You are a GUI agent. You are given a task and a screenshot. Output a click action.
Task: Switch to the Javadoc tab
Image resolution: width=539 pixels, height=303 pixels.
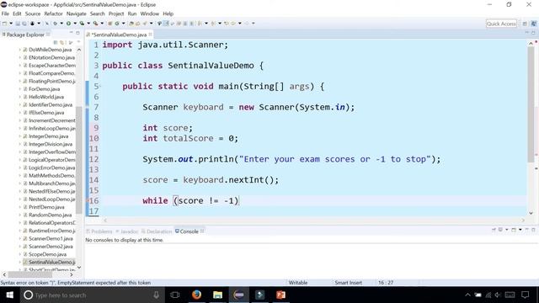(127, 231)
